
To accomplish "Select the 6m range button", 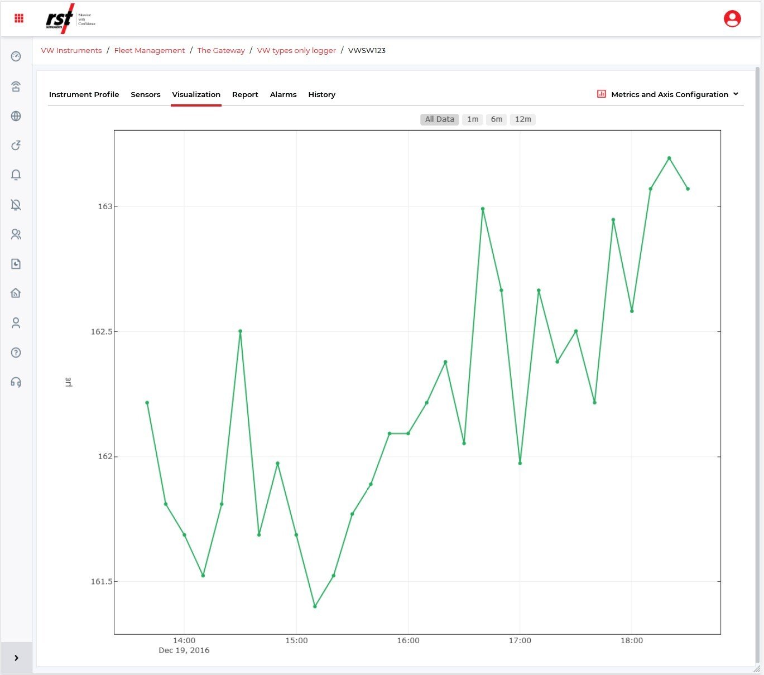I will coord(497,119).
